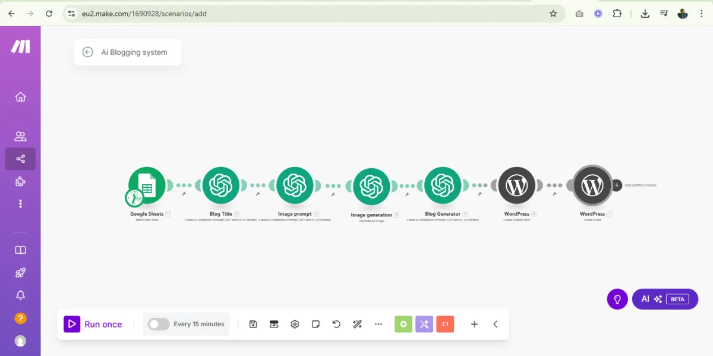Click the undo arrow icon in toolbar

coord(337,324)
